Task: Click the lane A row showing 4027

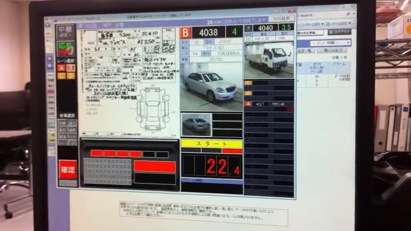Action: [269, 104]
